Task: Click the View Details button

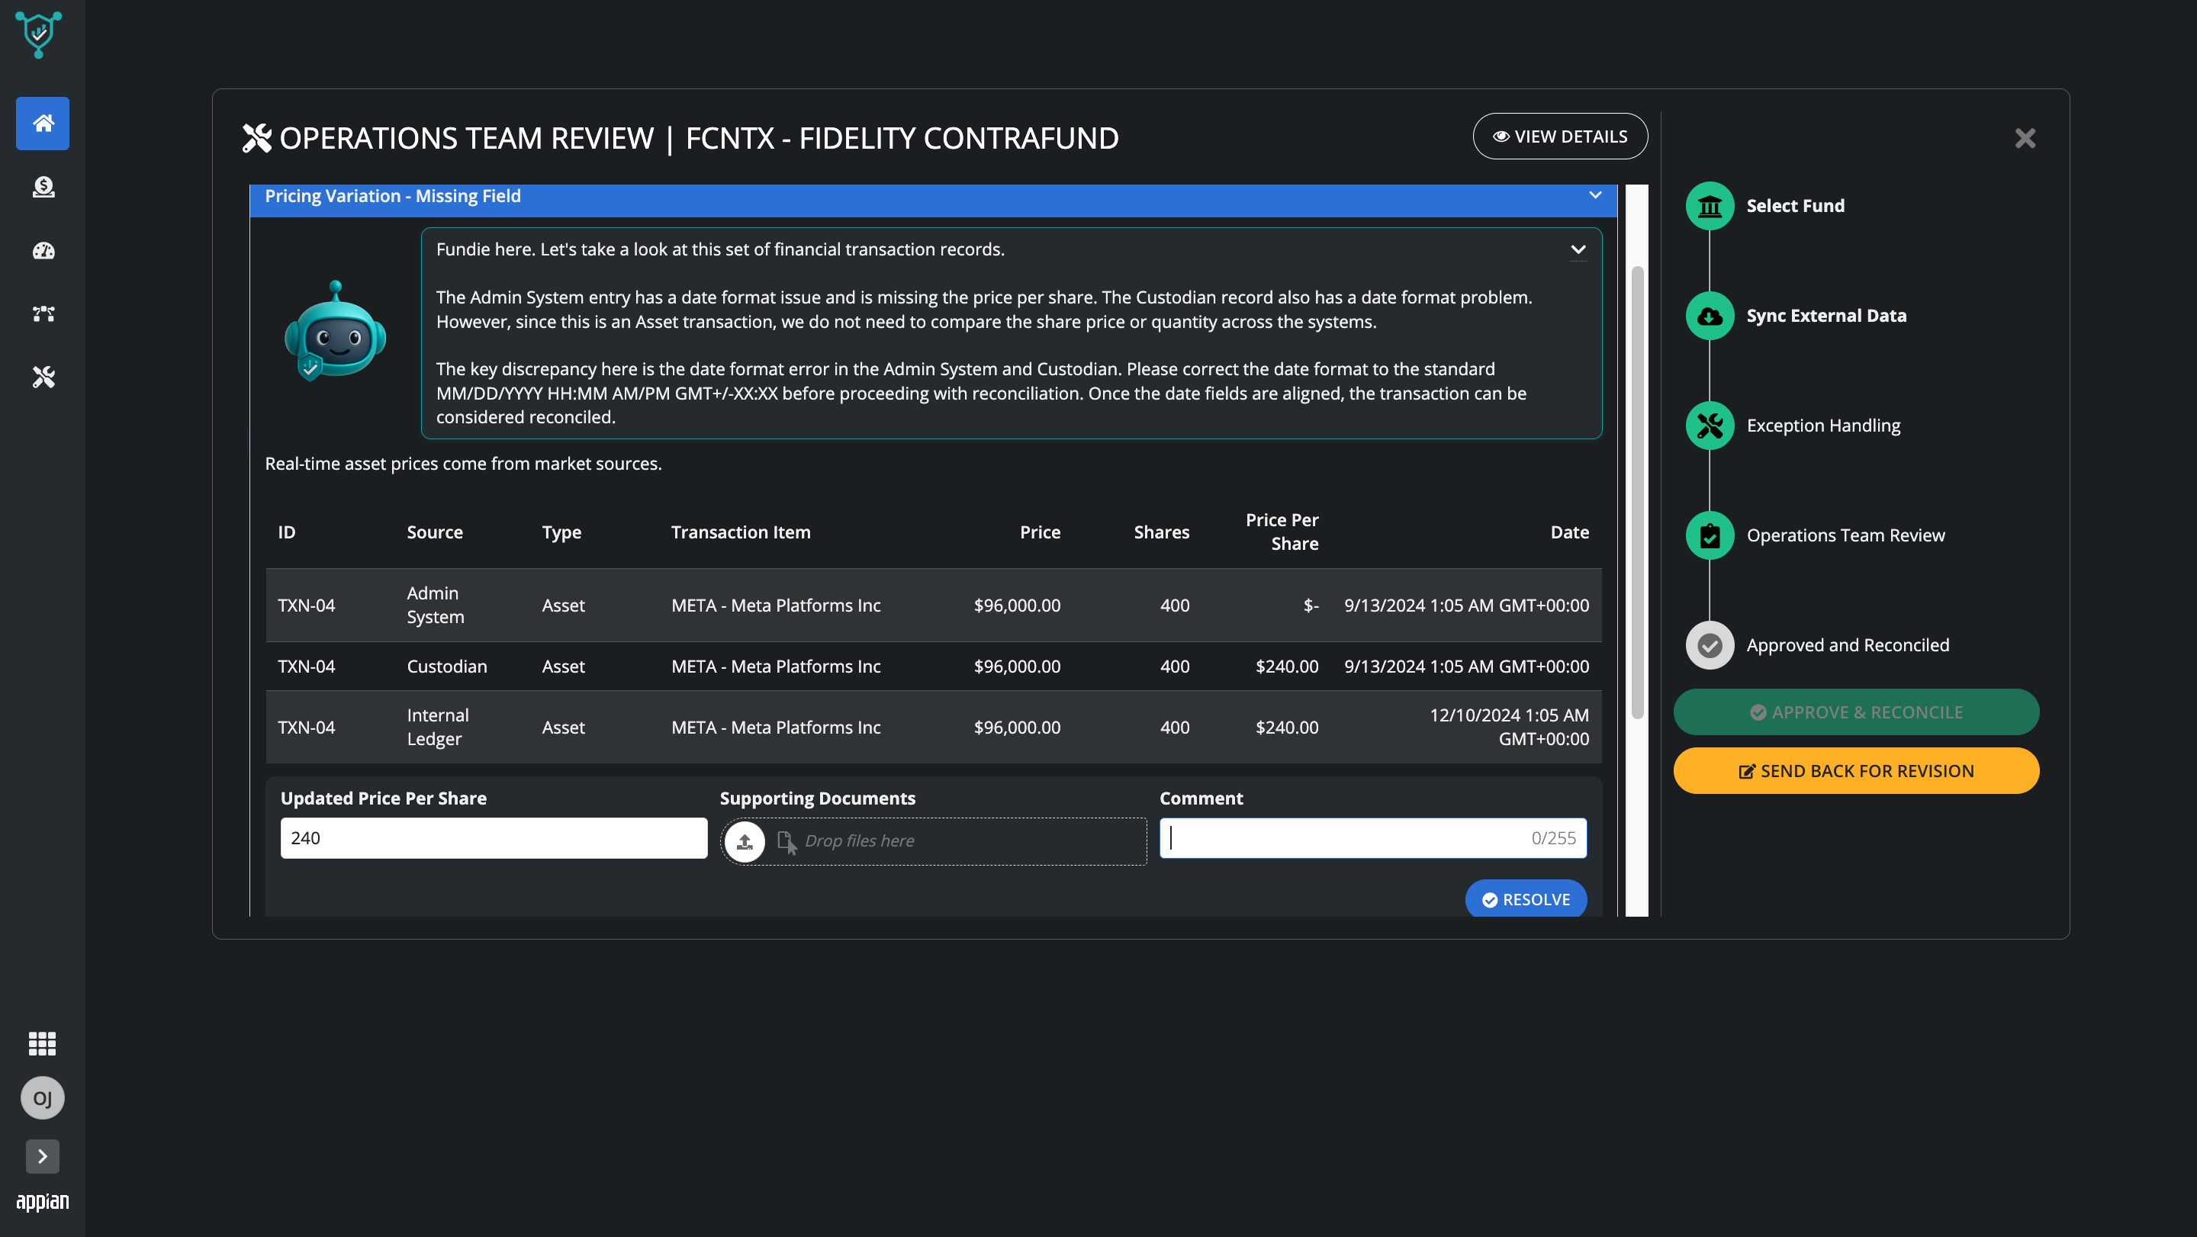Action: click(1560, 137)
